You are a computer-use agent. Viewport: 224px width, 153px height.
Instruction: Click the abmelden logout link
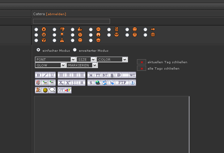coord(56,14)
